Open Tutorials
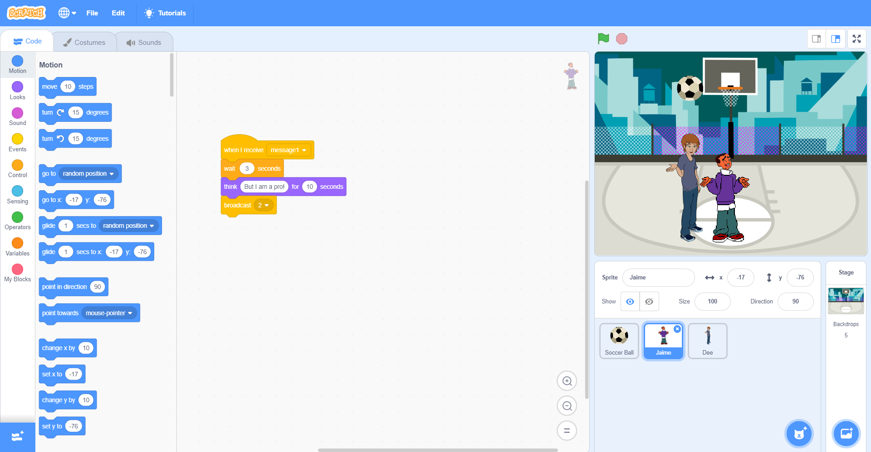 [165, 13]
